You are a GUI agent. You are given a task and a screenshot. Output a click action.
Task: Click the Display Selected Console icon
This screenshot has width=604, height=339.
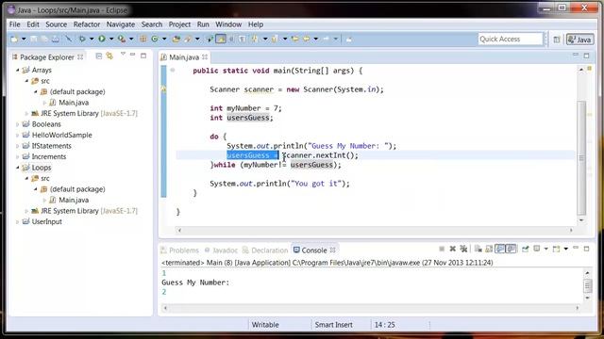(537, 249)
